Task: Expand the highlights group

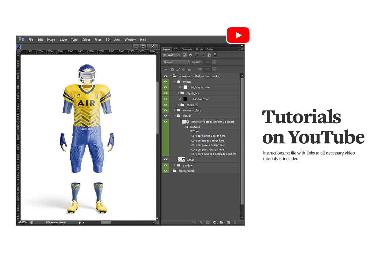Action: click(x=178, y=93)
